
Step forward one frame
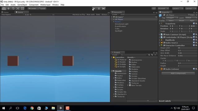tap(104, 9)
